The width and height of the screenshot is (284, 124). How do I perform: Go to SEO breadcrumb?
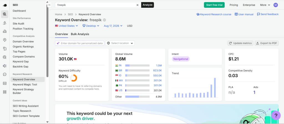pyautogui.click(x=70, y=14)
